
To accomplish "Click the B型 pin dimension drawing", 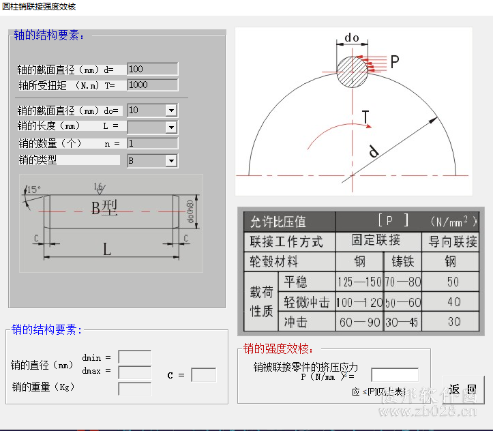I will (x=111, y=223).
